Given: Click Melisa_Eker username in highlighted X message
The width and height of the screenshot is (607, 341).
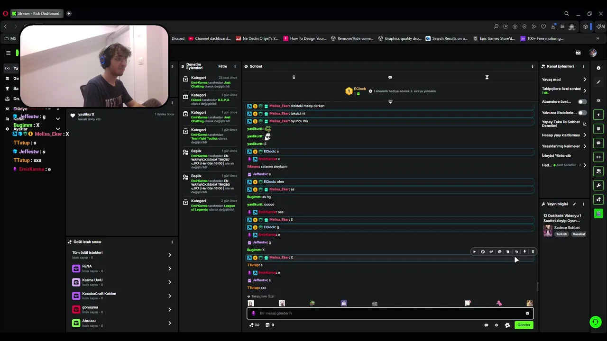Looking at the screenshot, I should click(279, 258).
